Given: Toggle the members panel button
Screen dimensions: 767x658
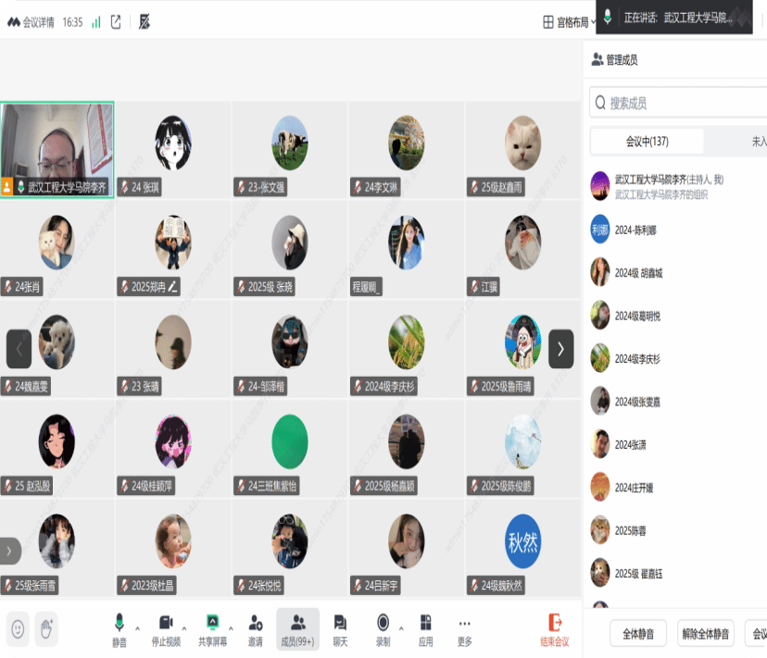Looking at the screenshot, I should pos(297,628).
